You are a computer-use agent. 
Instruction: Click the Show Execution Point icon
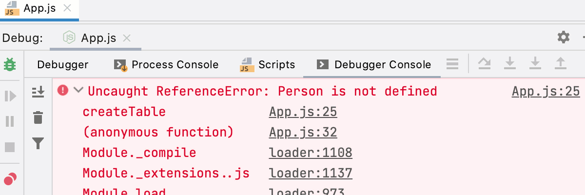click(x=453, y=63)
